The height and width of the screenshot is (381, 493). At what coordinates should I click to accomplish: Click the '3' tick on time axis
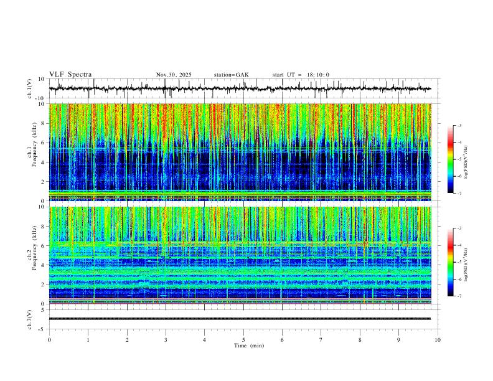click(166, 340)
